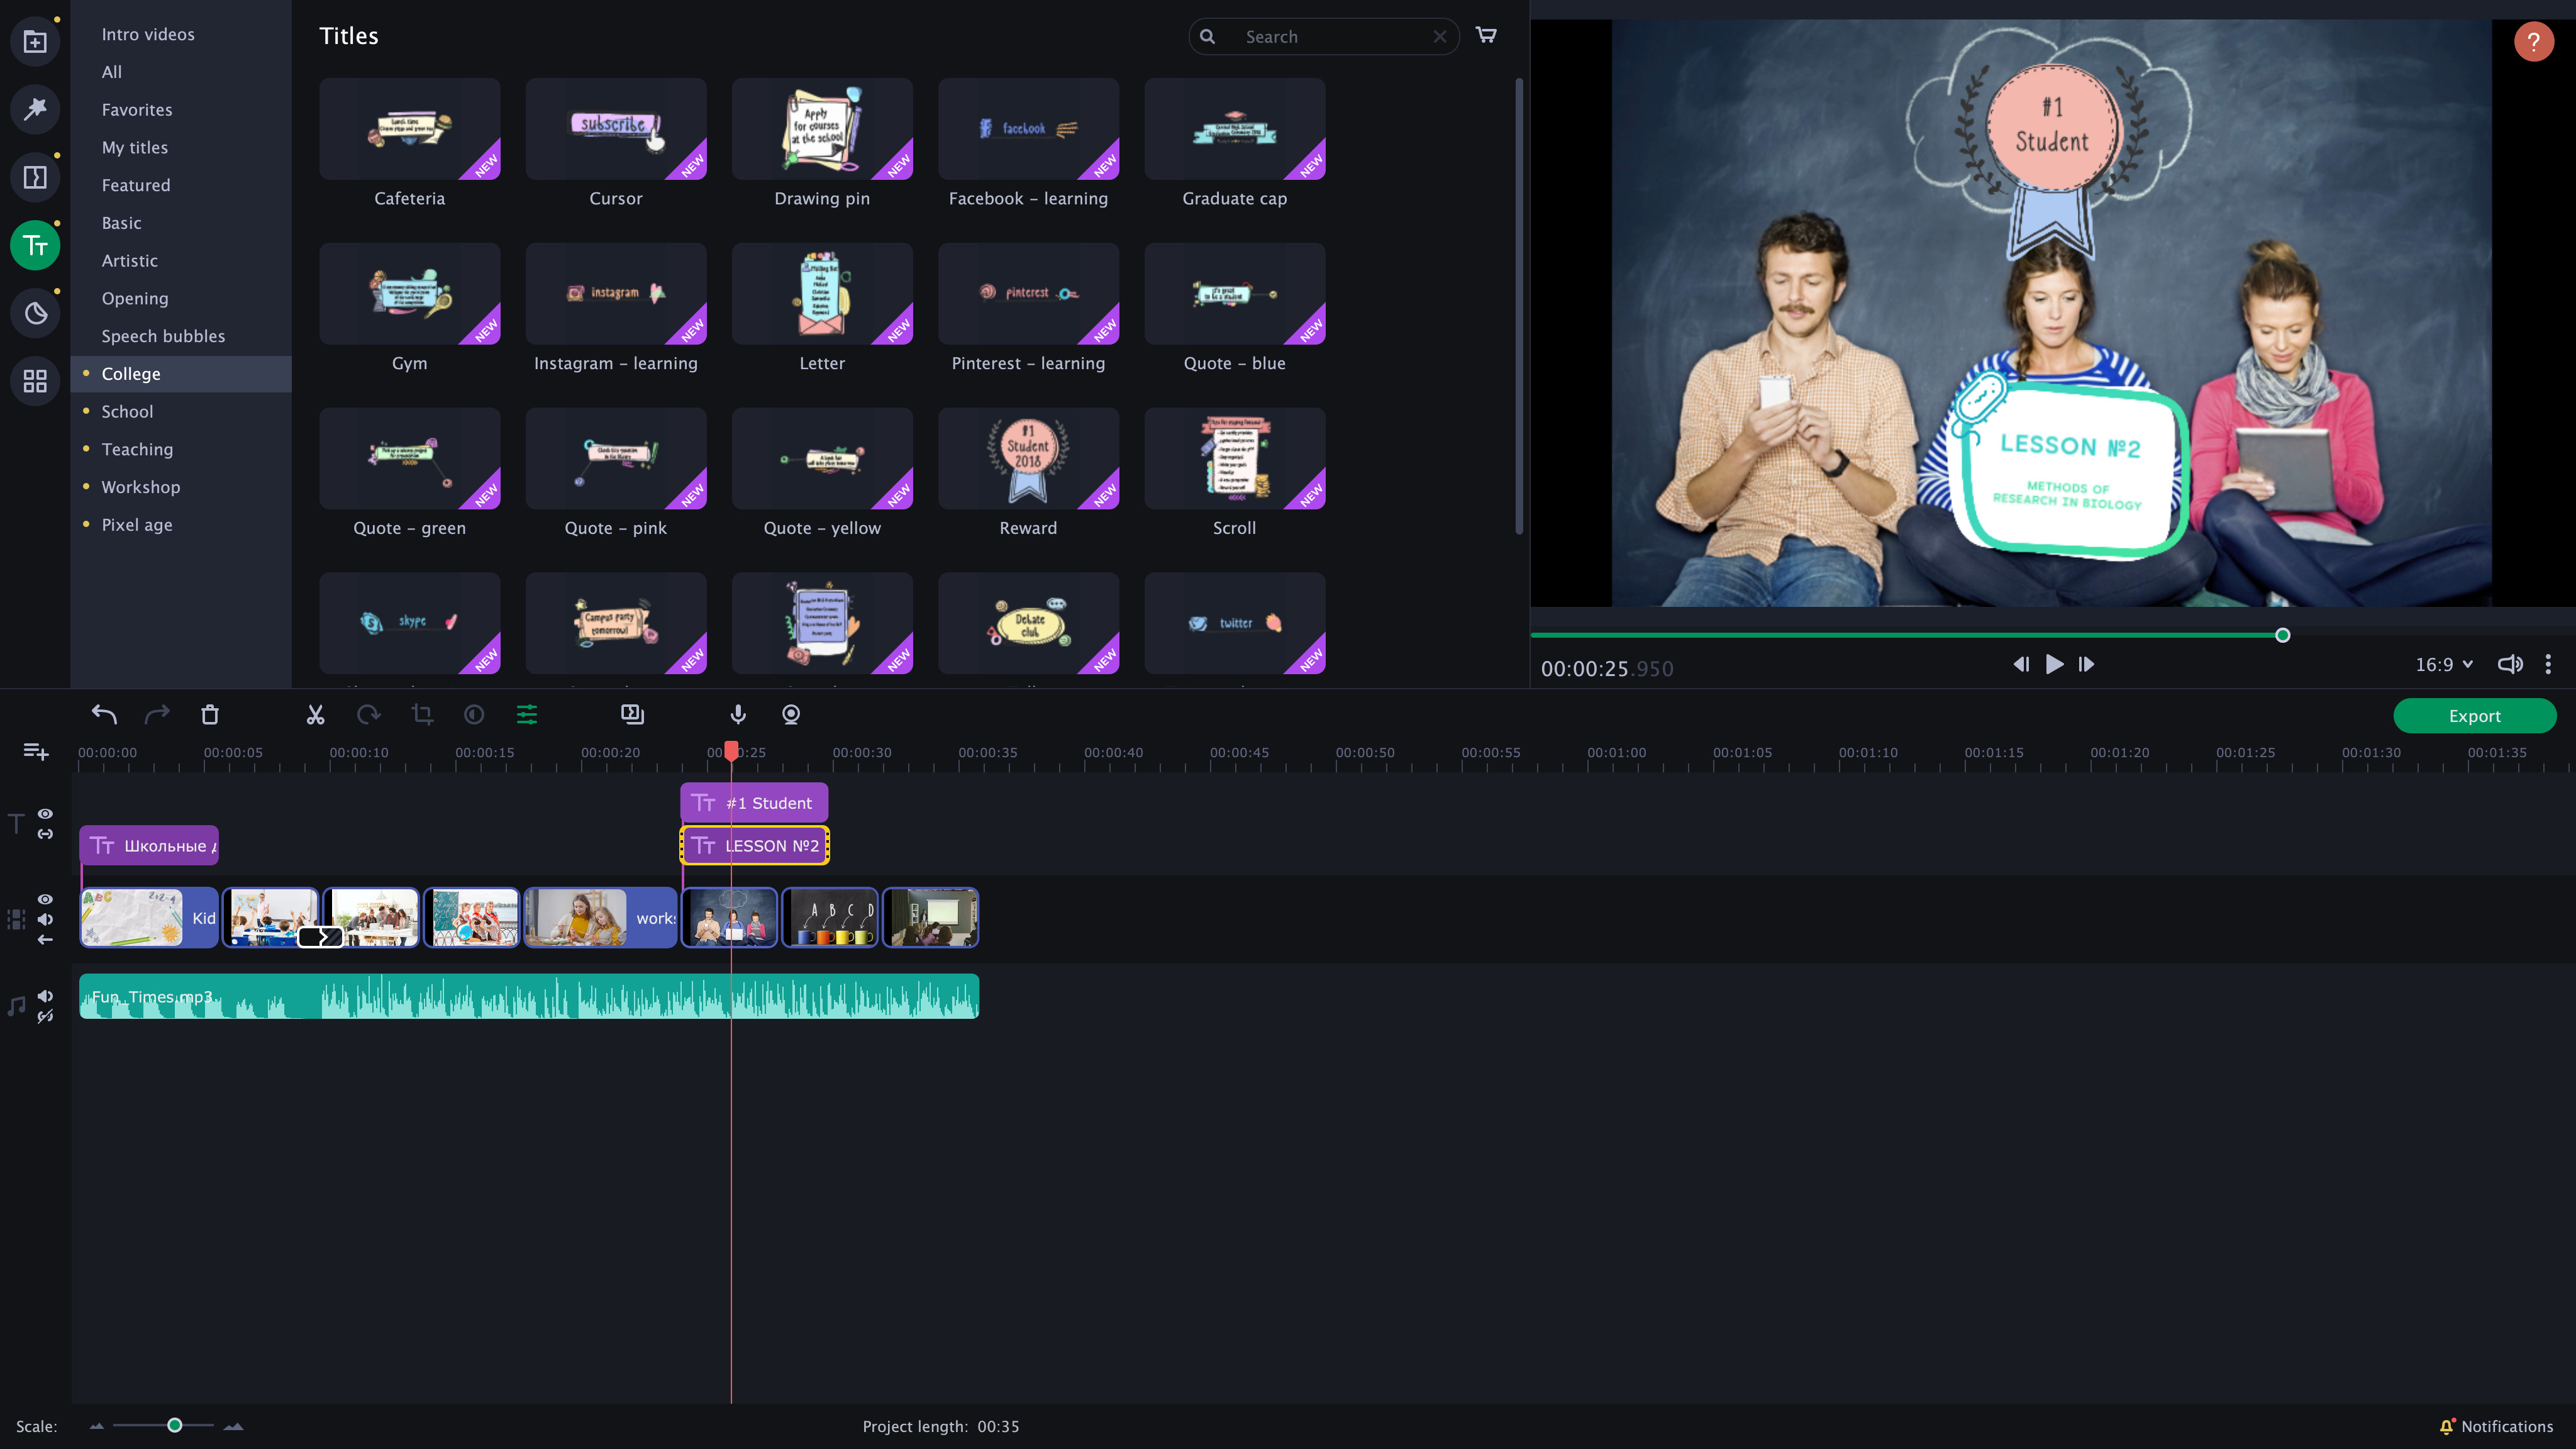Split the clip with the scissors tool
2576x1449 pixels.
point(315,714)
